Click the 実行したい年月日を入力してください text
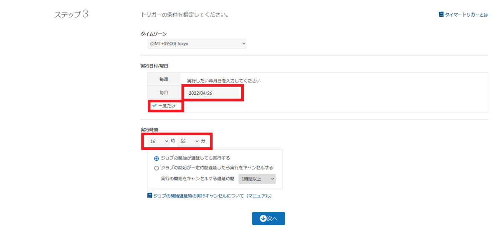501x230 pixels. [x=224, y=81]
